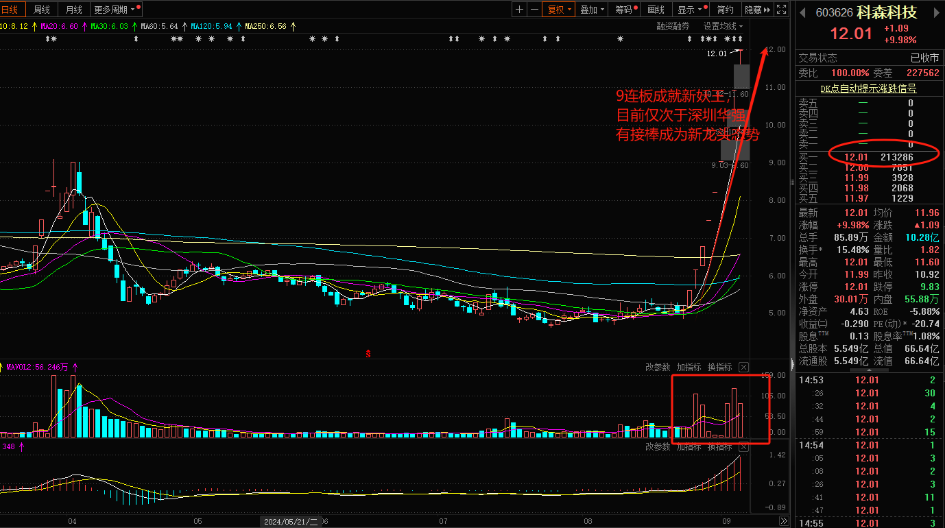Click 委比 value 100.00%
Screen dimensions: 945x528
pos(850,72)
